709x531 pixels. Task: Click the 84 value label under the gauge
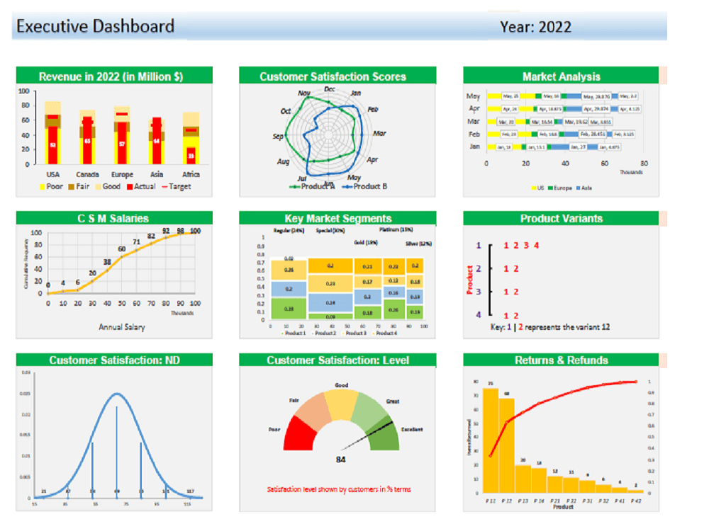pos(341,459)
